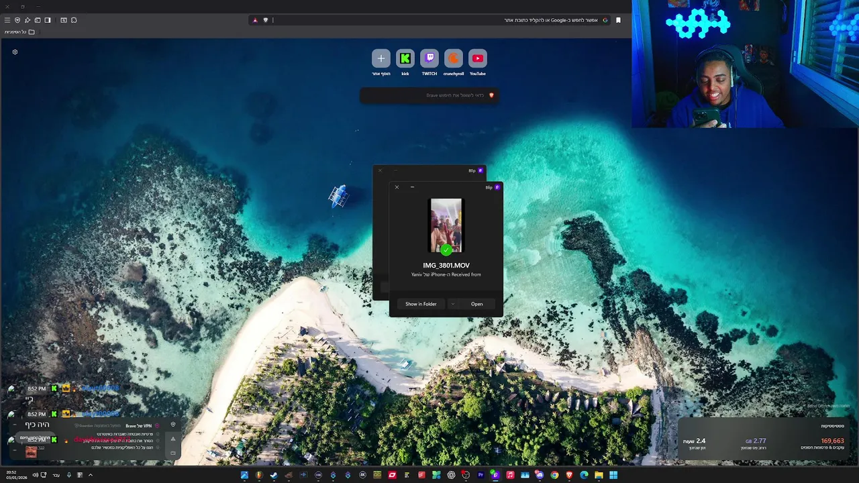859x483 pixels.
Task: Click Show in Folder in Blip window
Action: (421, 304)
